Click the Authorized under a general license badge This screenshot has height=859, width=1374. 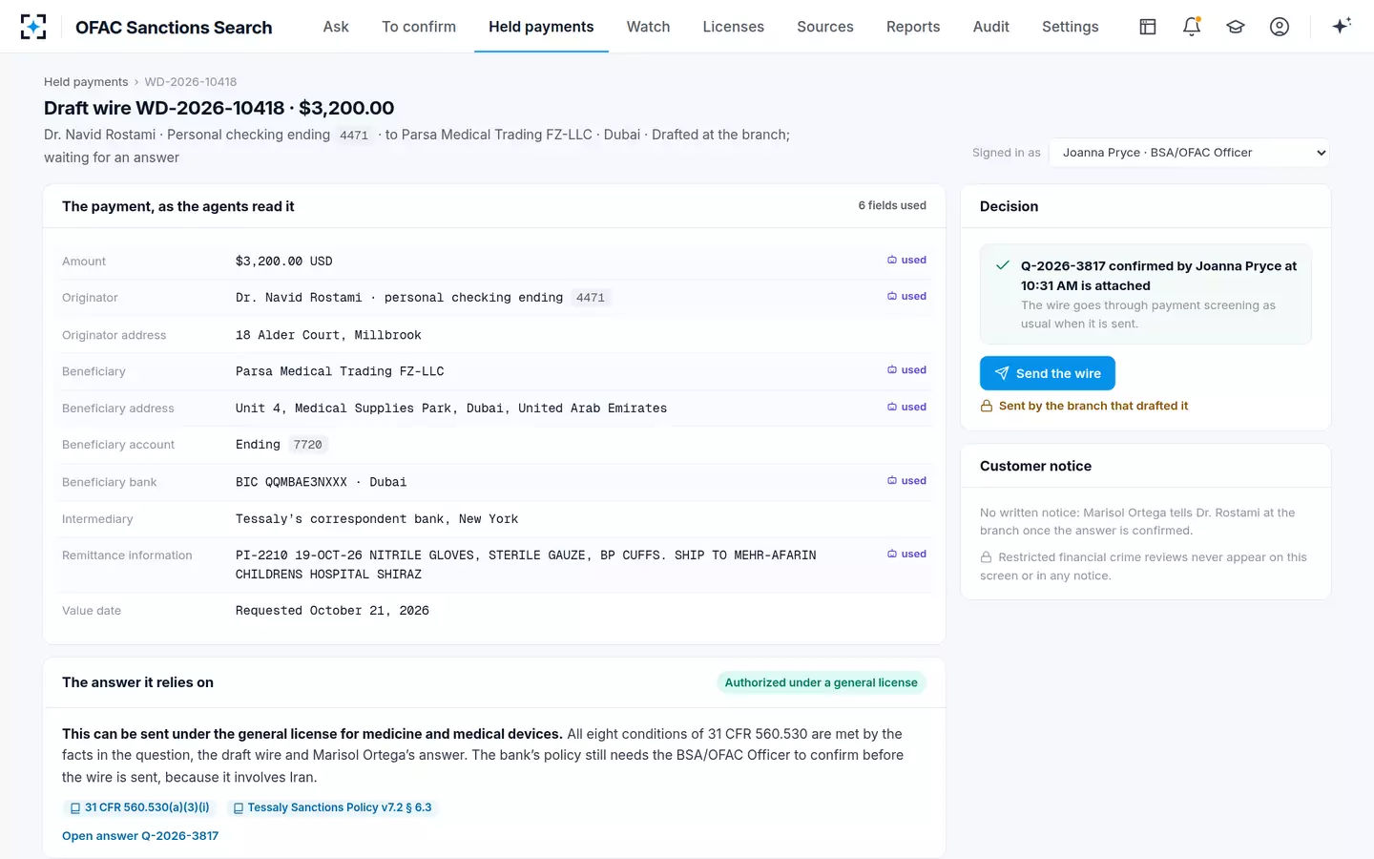[821, 682]
